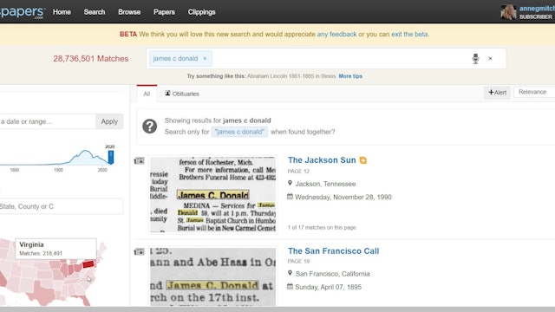The height and width of the screenshot is (312, 555).
Task: Select 'Wednesday, November 28, 1990' date text
Action: [343, 197]
